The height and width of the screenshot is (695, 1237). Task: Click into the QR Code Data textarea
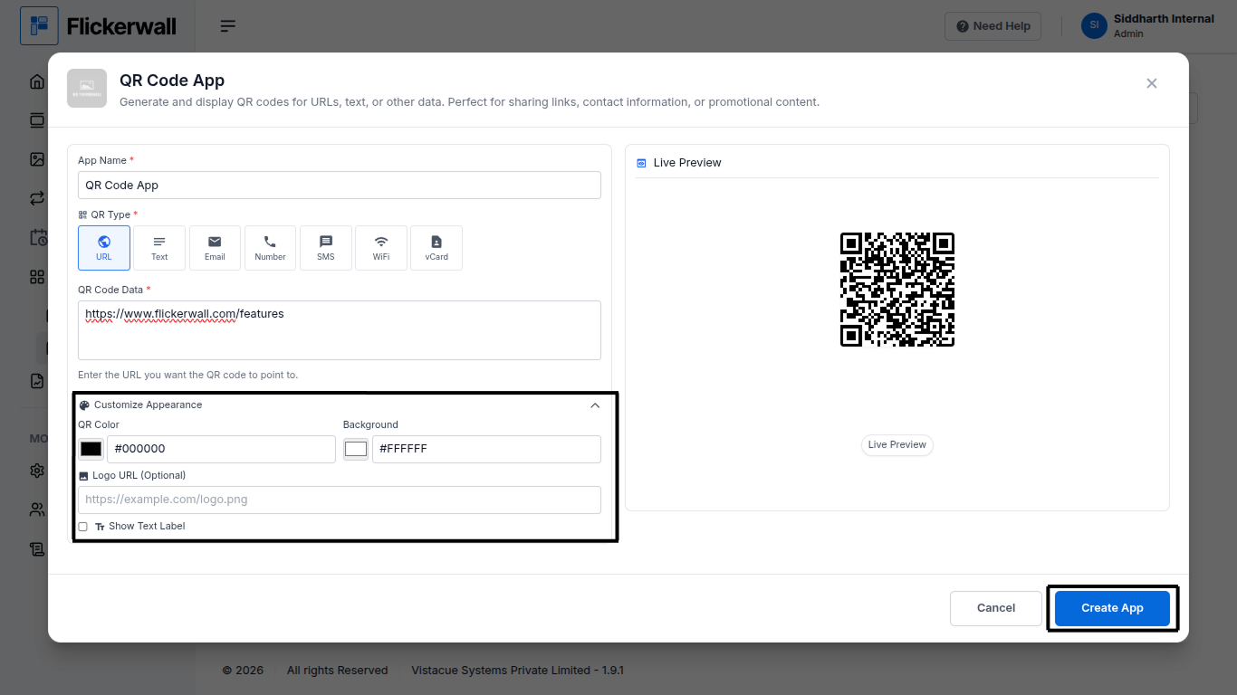pos(340,330)
